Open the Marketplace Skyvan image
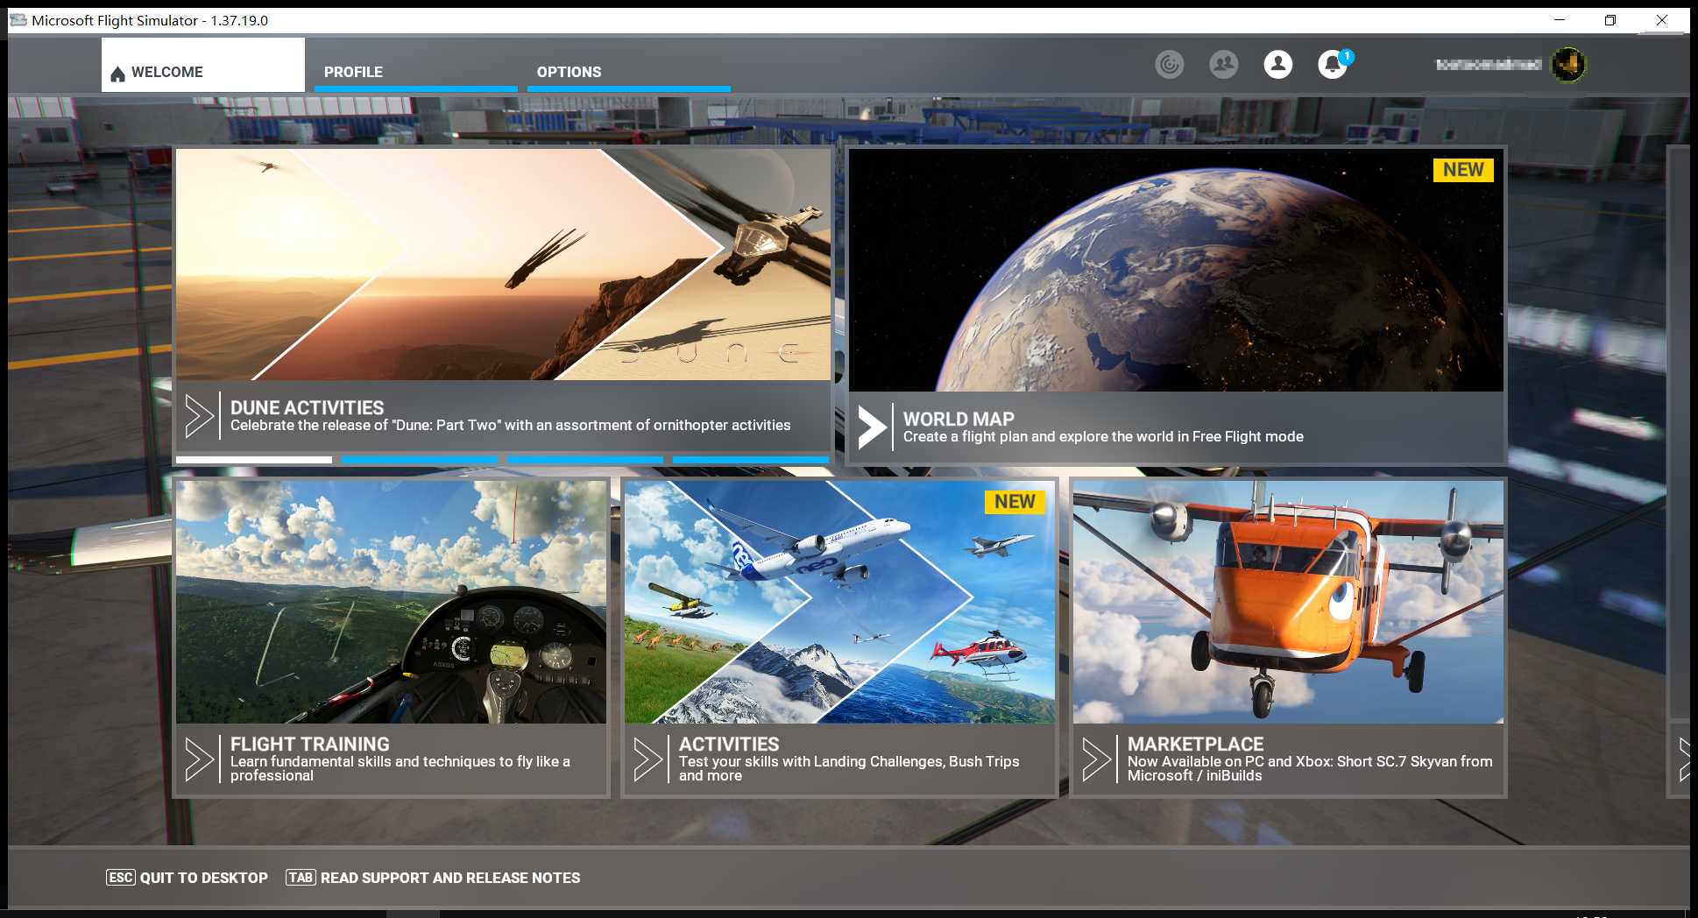Screen dimensions: 1698x918 (1288, 602)
